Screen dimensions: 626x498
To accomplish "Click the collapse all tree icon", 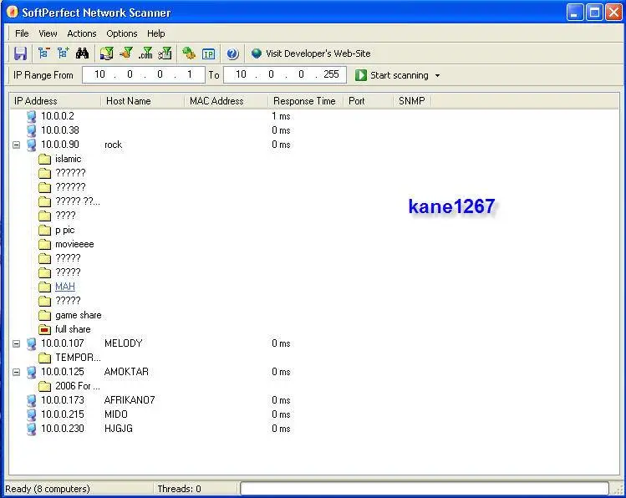I will tap(43, 53).
